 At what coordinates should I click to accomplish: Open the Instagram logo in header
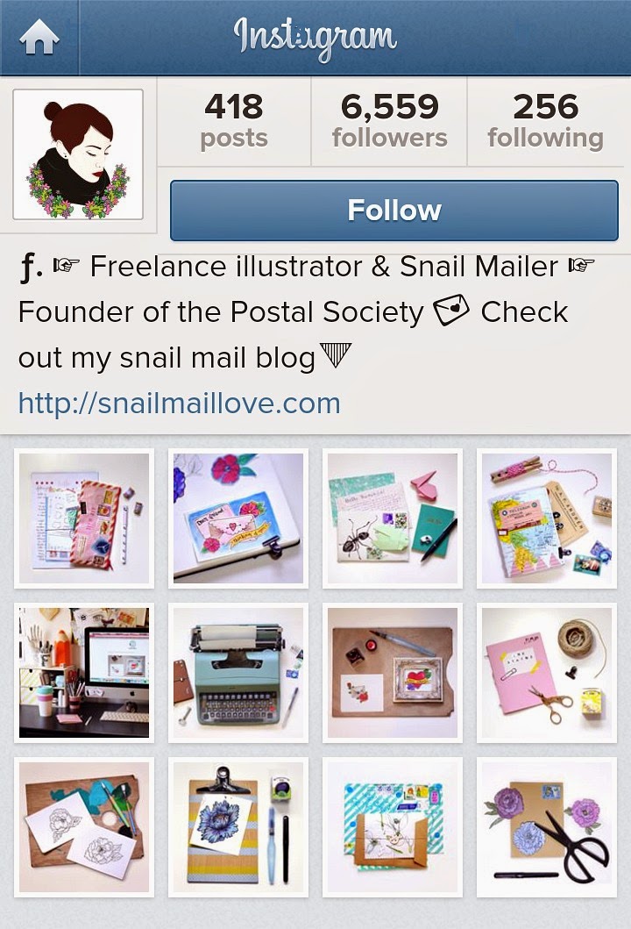315,38
